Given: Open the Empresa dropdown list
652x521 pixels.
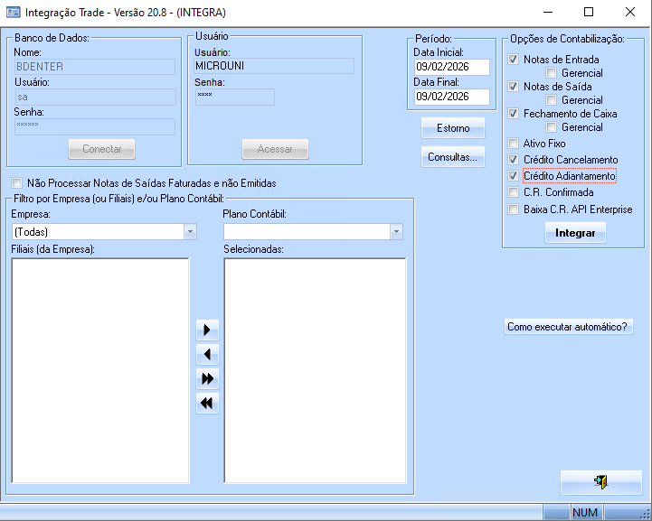Looking at the screenshot, I should pyautogui.click(x=190, y=232).
